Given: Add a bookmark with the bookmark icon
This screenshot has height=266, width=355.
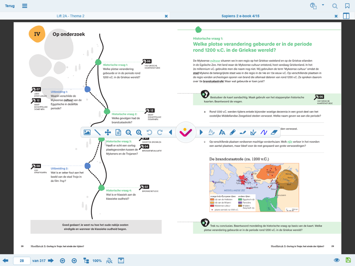Looking at the screenshot, I should (347, 6).
